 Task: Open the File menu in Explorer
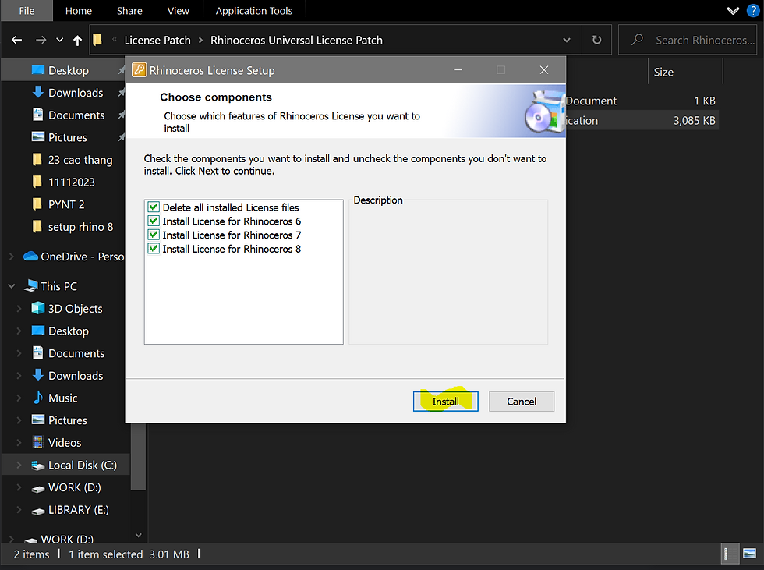point(27,11)
